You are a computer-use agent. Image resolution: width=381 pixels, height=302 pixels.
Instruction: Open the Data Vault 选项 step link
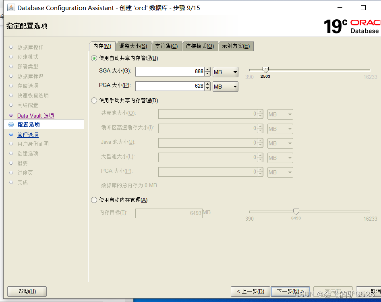tap(37, 115)
